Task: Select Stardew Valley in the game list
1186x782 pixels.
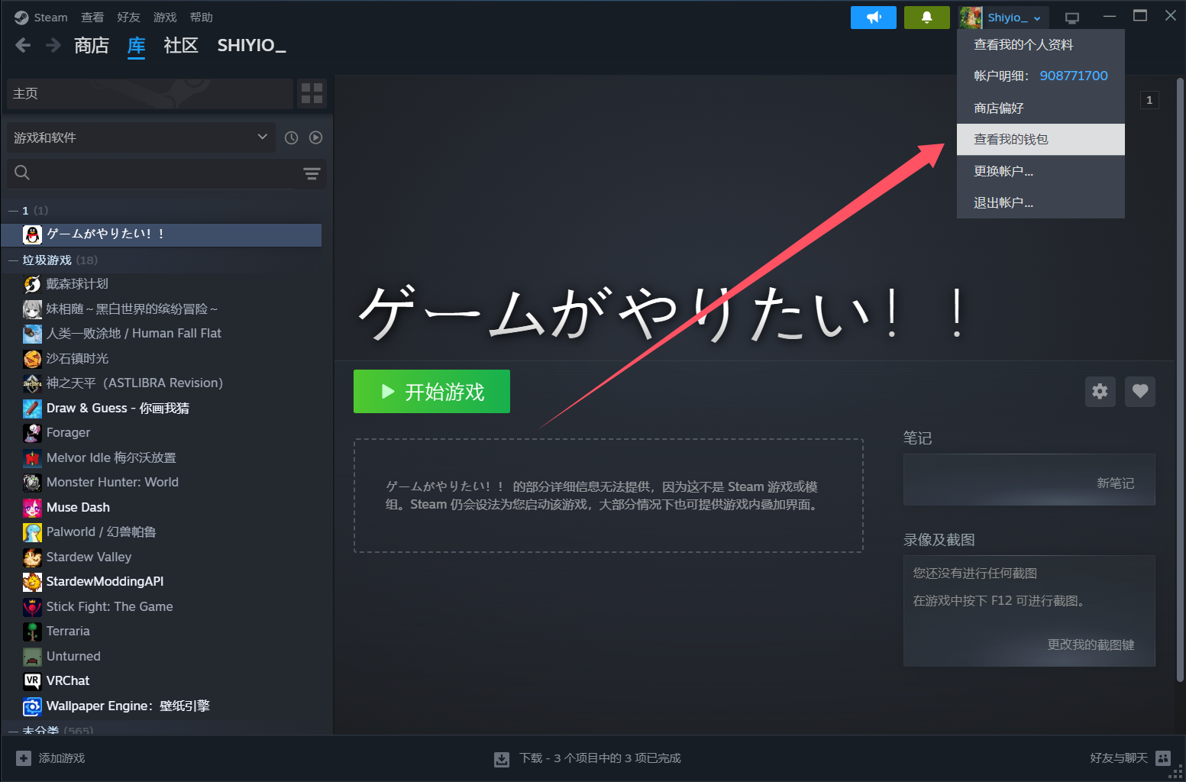Action: click(x=89, y=557)
